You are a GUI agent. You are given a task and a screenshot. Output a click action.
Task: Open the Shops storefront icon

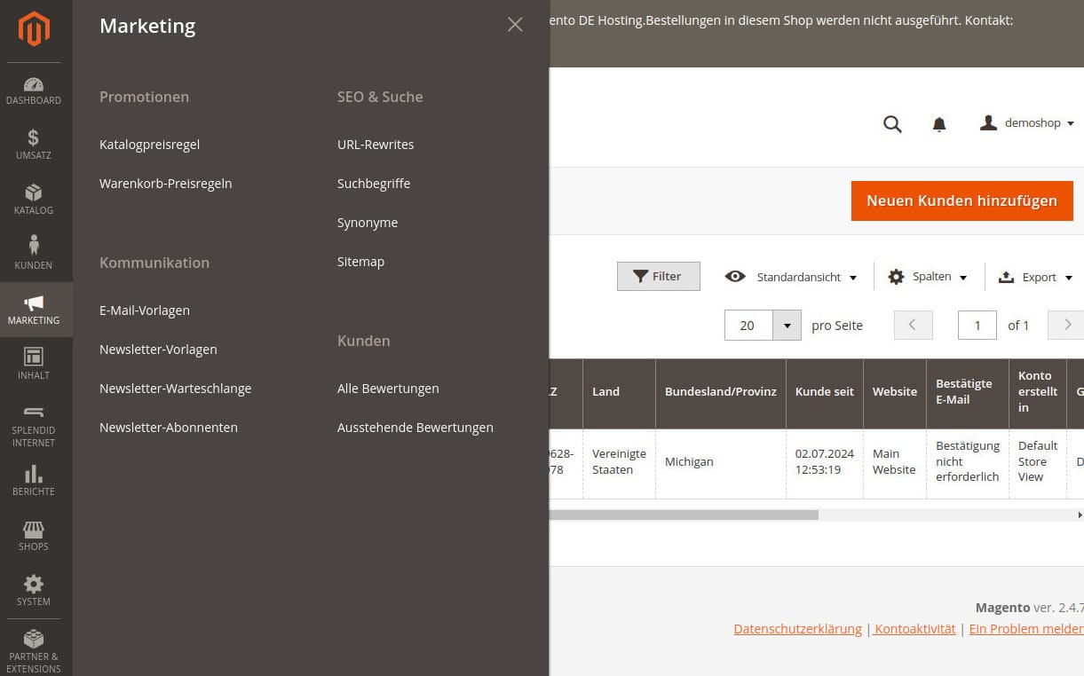tap(34, 530)
